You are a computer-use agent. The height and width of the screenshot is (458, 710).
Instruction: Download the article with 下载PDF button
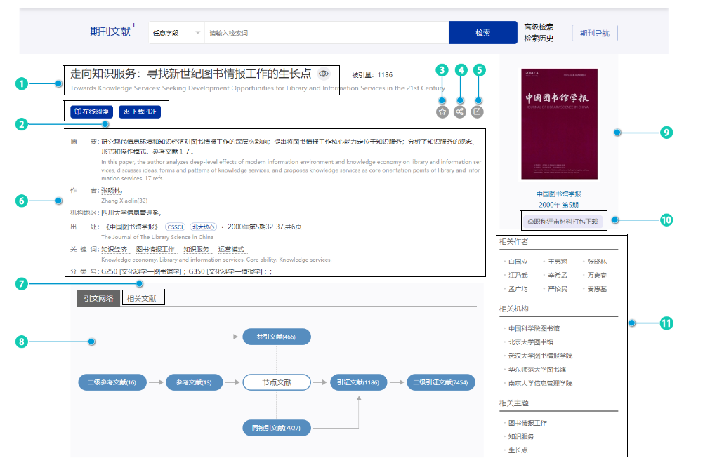tap(140, 112)
